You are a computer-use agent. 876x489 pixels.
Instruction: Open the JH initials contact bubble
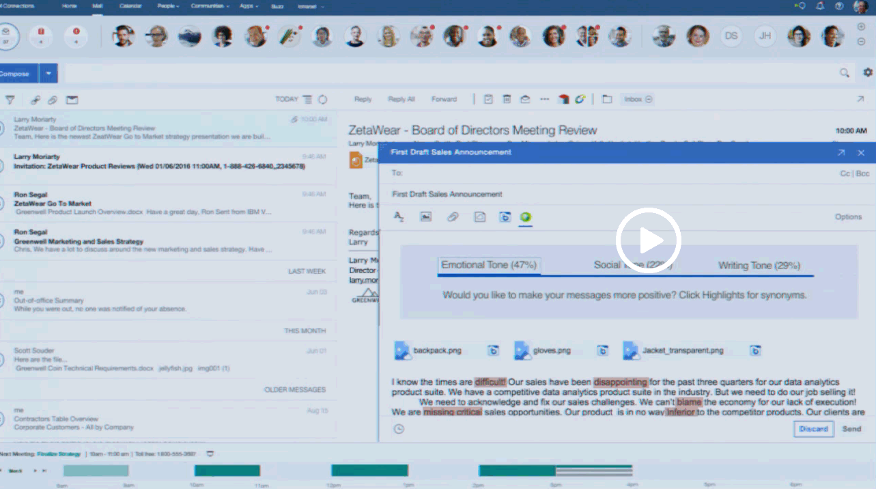click(765, 36)
